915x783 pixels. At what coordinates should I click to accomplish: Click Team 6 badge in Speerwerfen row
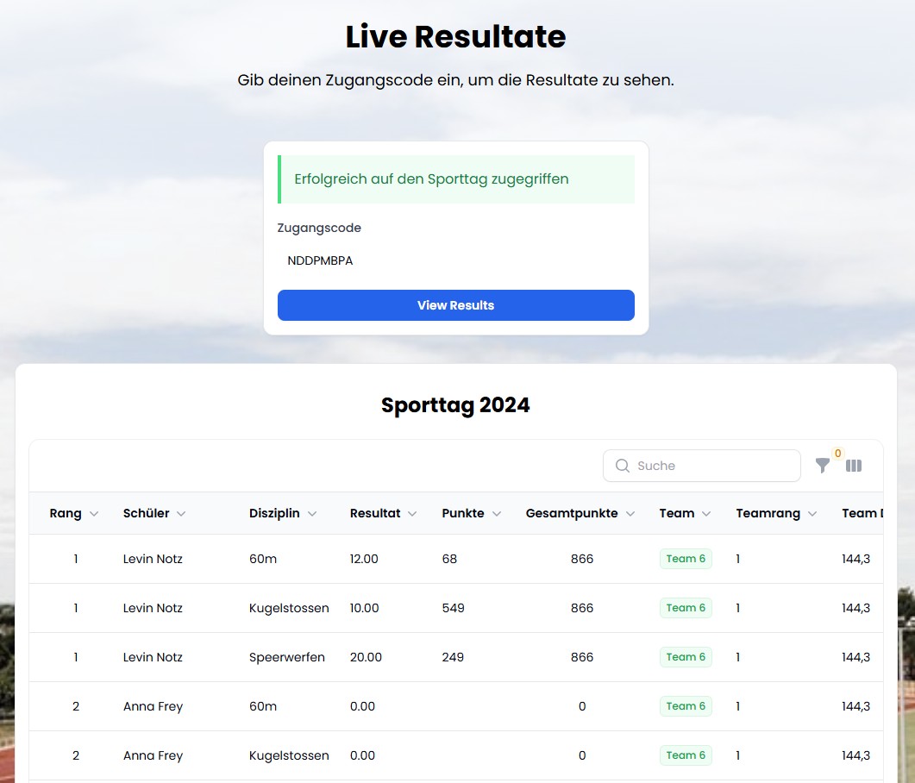click(686, 657)
